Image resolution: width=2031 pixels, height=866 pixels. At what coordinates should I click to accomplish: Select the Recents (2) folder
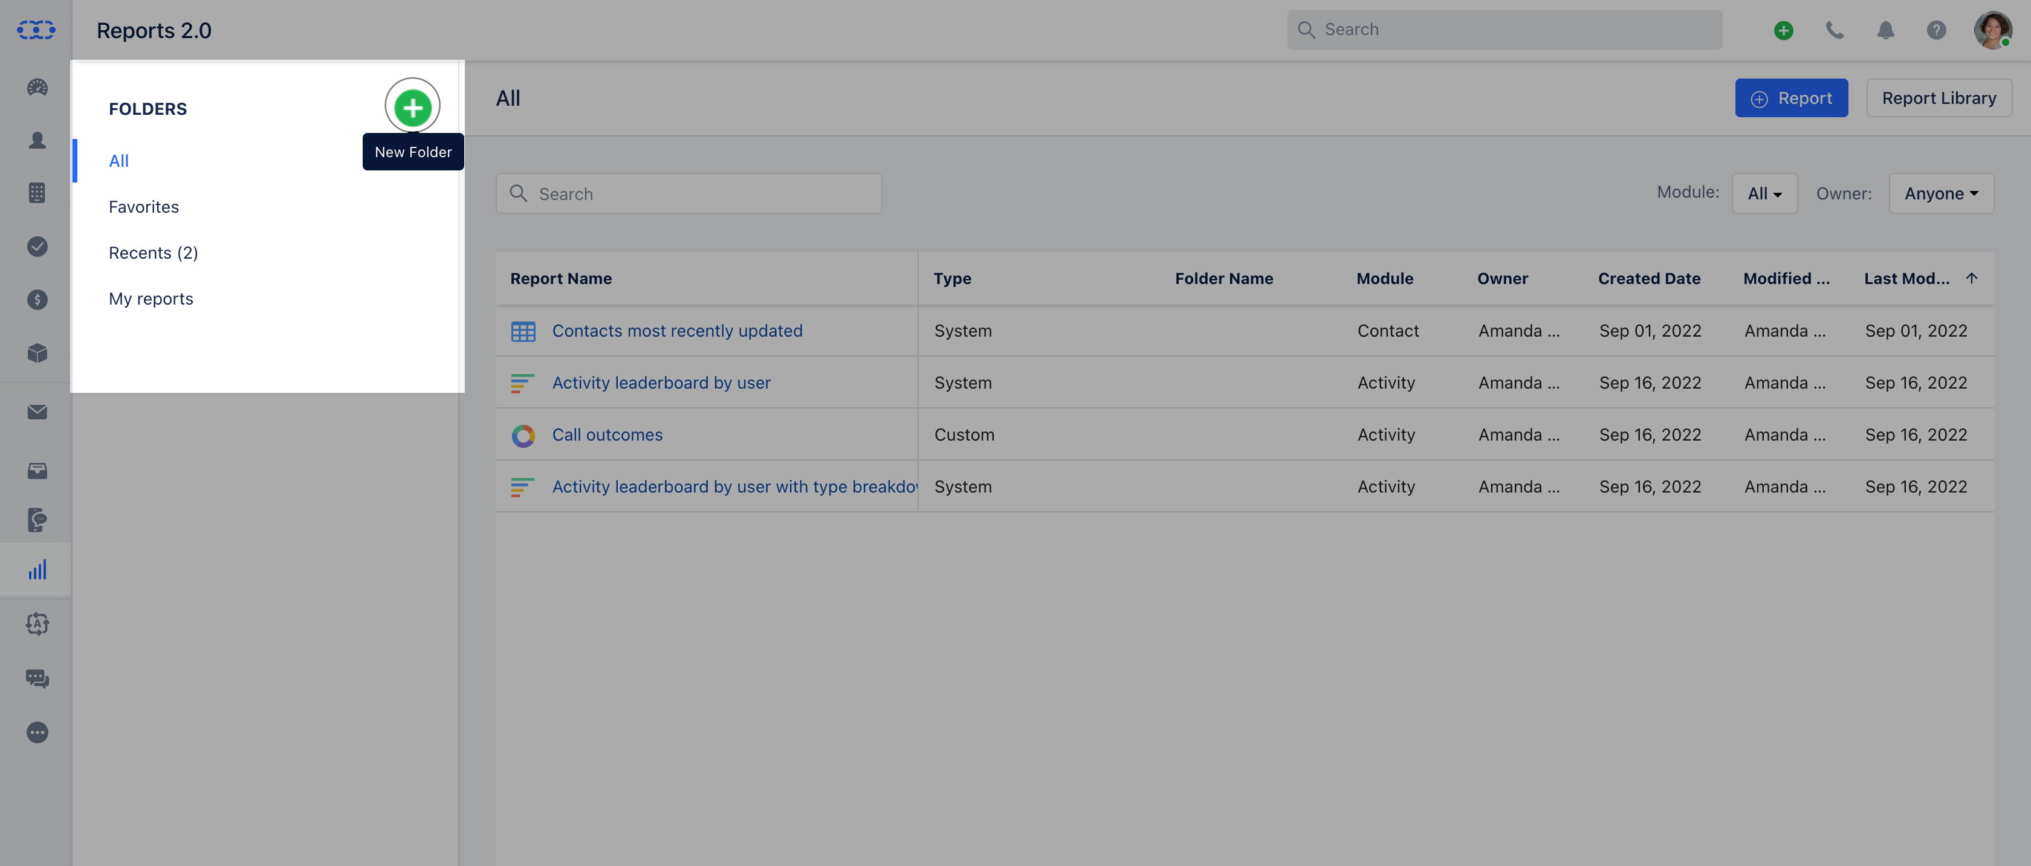point(153,253)
